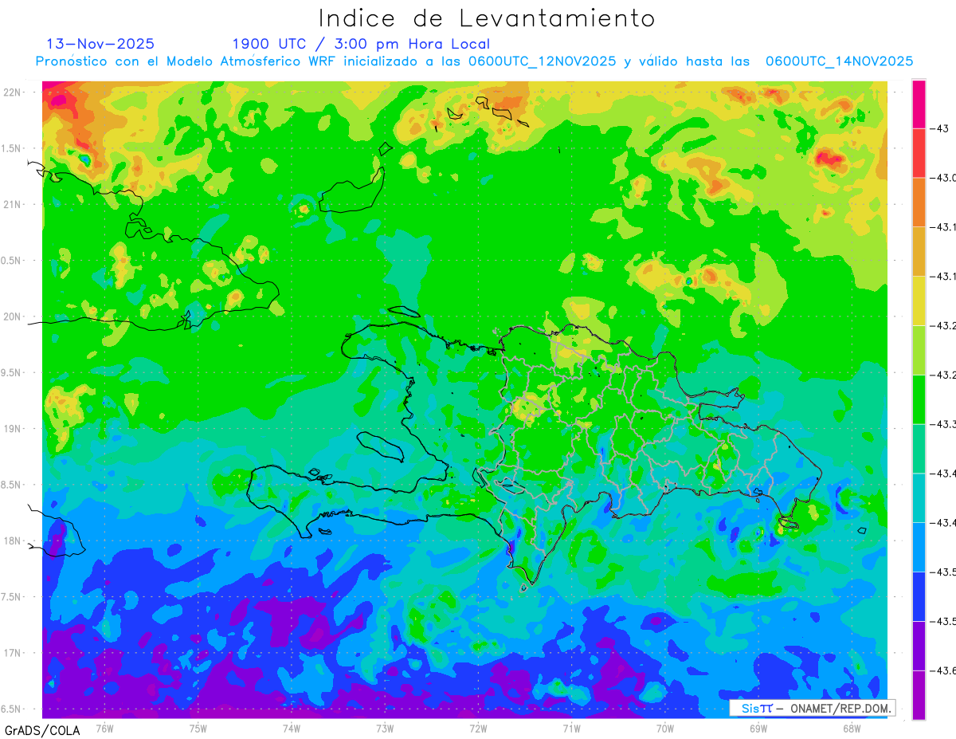Pick the dark blue legend band

click(x=919, y=596)
